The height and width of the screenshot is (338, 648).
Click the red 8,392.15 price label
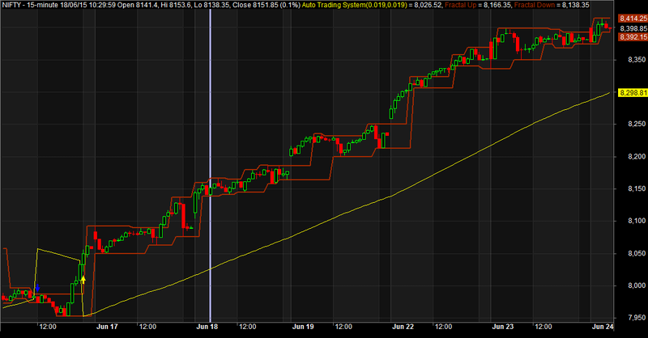[633, 37]
